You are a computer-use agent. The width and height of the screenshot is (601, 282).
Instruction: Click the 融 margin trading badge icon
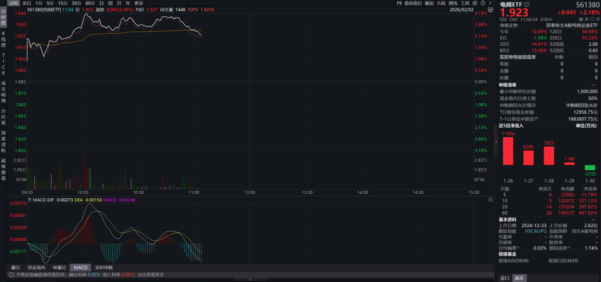tap(581, 19)
